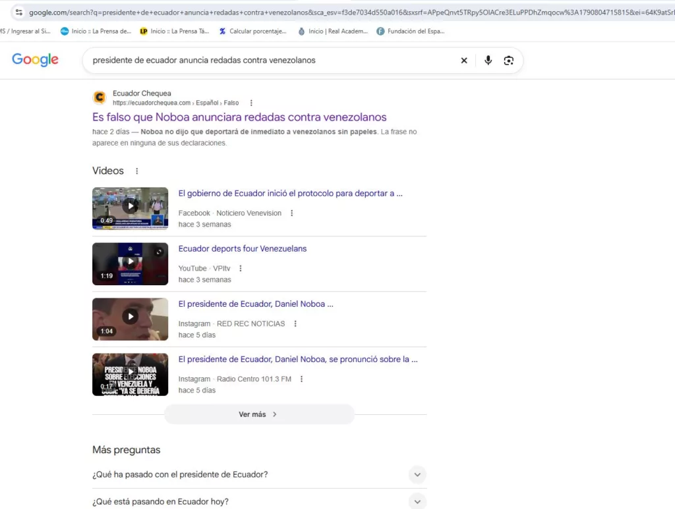Select the browser address bar URL
The width and height of the screenshot is (675, 509).
pyautogui.click(x=351, y=13)
